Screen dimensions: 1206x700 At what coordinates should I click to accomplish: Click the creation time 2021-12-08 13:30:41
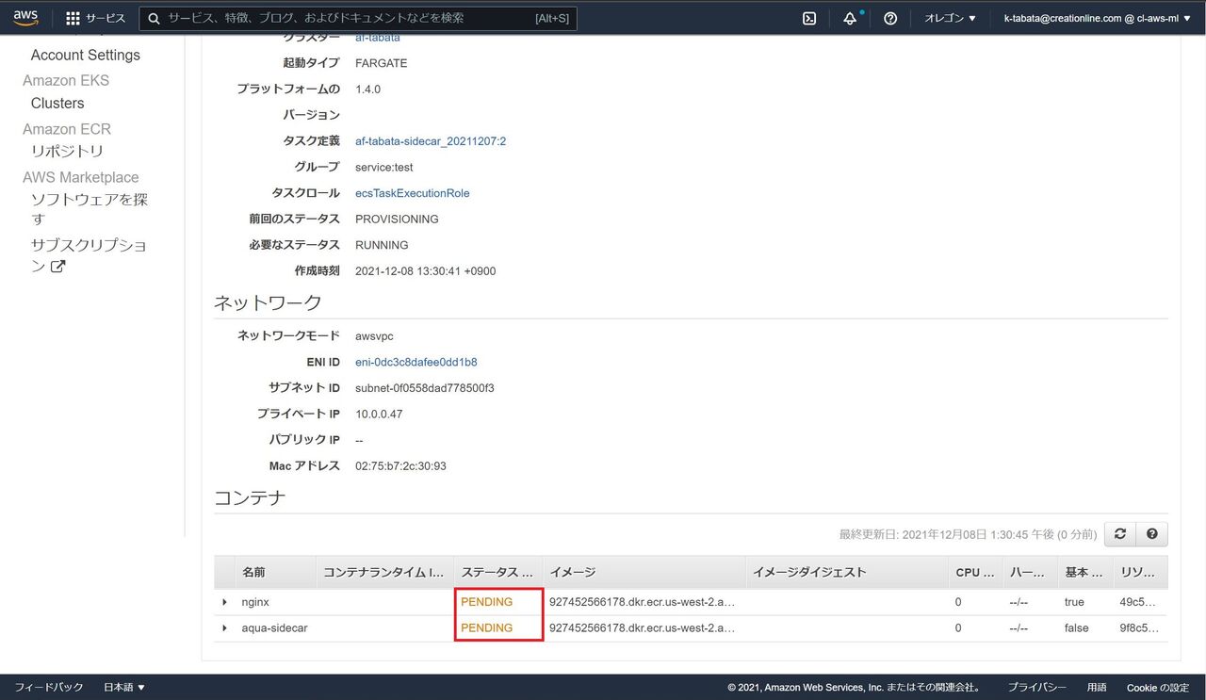click(425, 271)
